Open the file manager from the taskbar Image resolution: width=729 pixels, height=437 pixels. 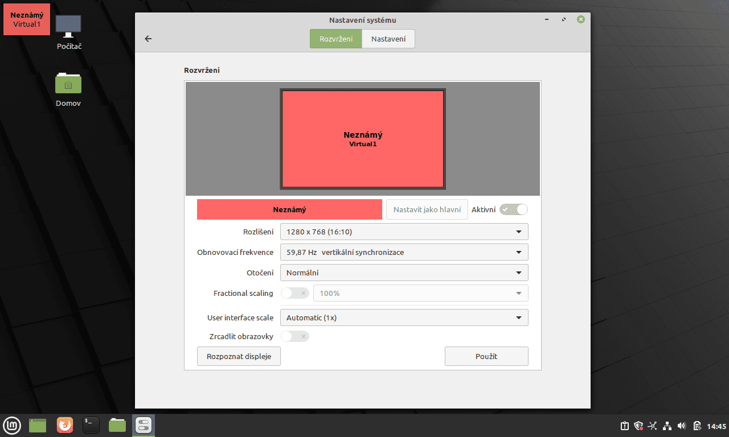point(117,425)
